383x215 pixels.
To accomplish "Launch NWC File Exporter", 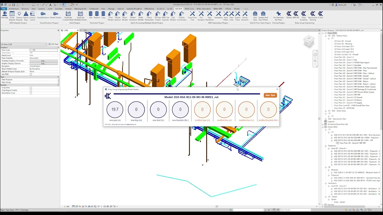I will (x=165, y=16).
